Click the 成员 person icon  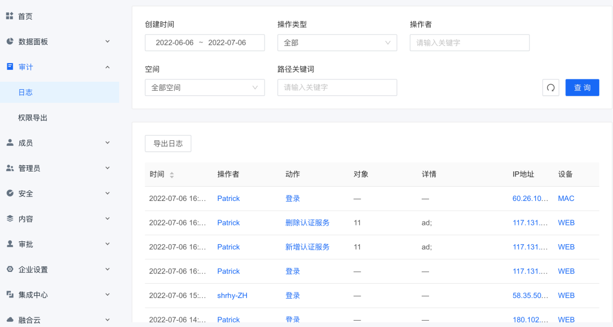pyautogui.click(x=10, y=142)
